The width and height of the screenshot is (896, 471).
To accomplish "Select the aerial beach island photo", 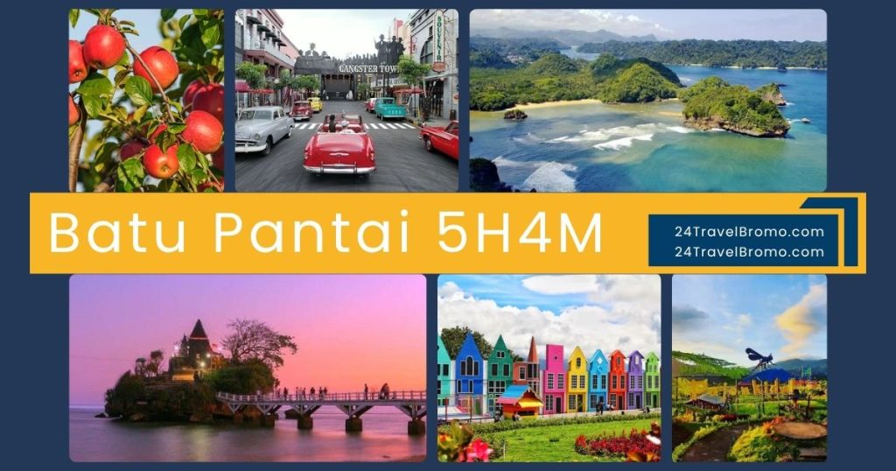I will pyautogui.click(x=647, y=101).
